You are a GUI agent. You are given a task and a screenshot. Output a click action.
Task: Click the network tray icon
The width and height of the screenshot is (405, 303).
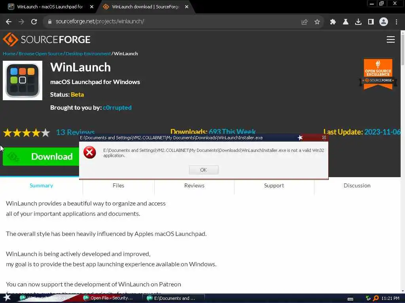click(368, 298)
